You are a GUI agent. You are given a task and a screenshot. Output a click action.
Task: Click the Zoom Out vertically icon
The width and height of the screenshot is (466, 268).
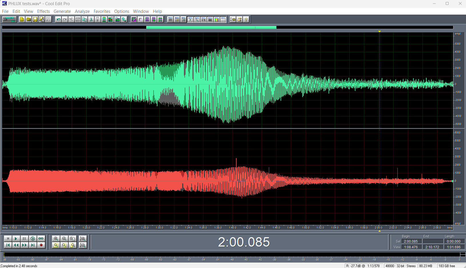[x=83, y=245]
